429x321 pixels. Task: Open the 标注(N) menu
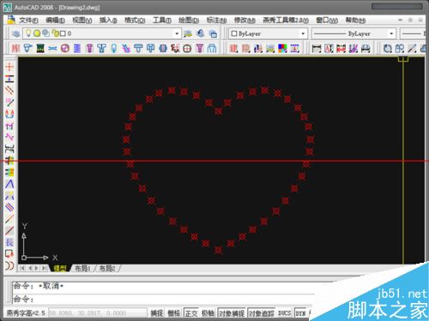pos(216,21)
